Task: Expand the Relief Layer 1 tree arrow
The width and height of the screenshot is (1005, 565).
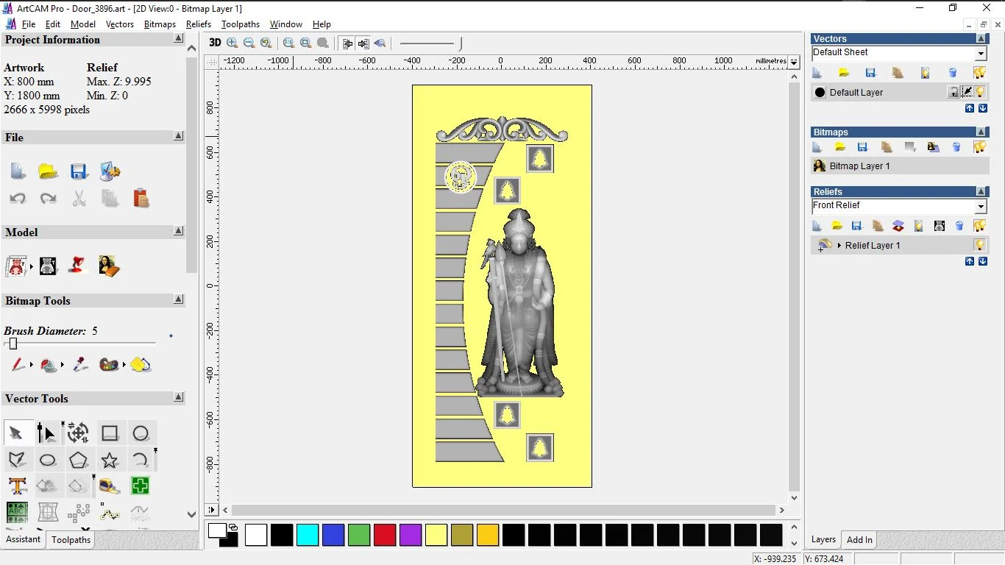Action: click(839, 245)
